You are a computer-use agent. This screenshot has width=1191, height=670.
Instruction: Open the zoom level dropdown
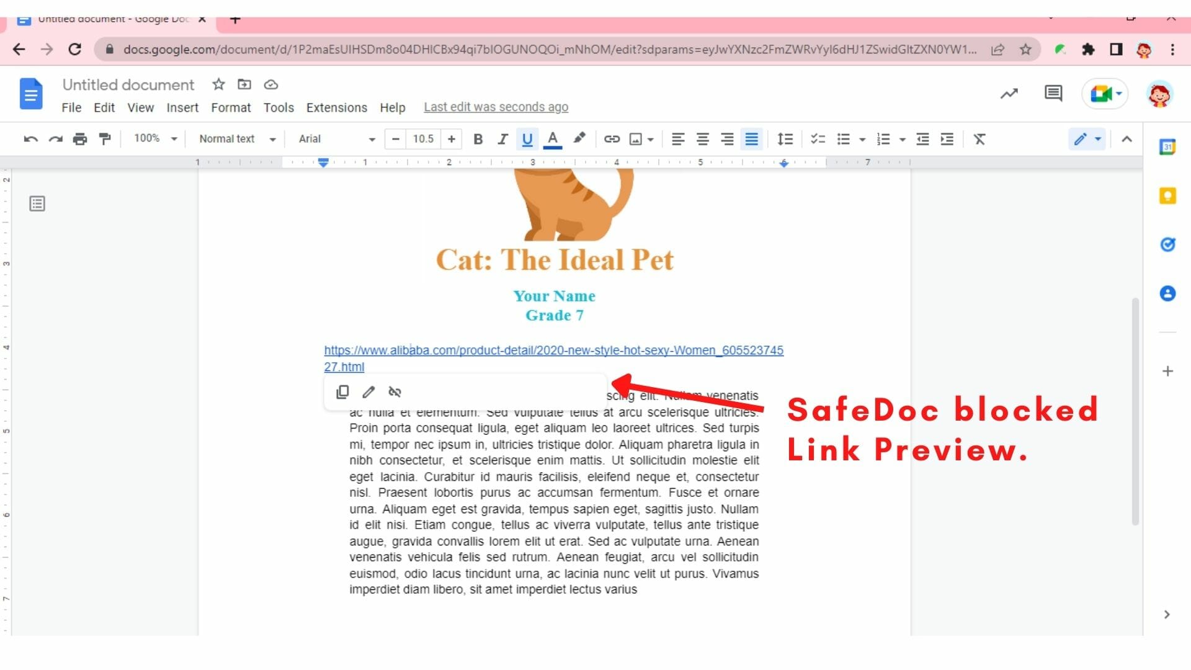pyautogui.click(x=156, y=138)
